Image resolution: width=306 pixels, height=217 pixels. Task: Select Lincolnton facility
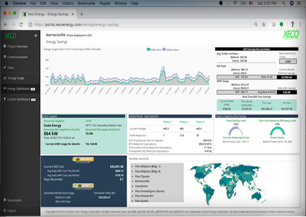coord(141,186)
